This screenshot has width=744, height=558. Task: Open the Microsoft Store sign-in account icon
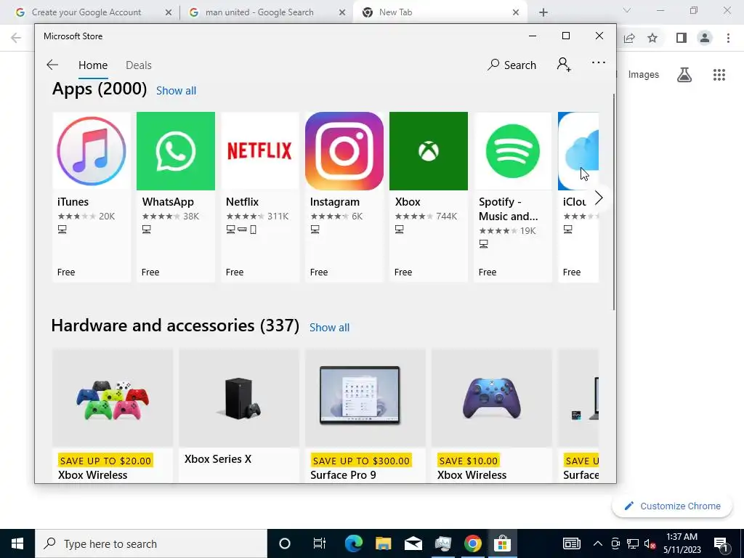coord(564,65)
